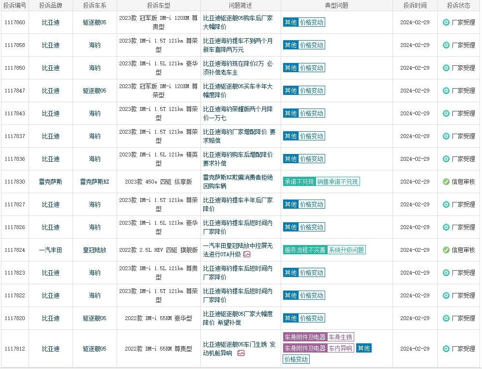
Task: Click the image icon beside 车门生锈 发动机舱异响 complaint
Action: [x=241, y=353]
